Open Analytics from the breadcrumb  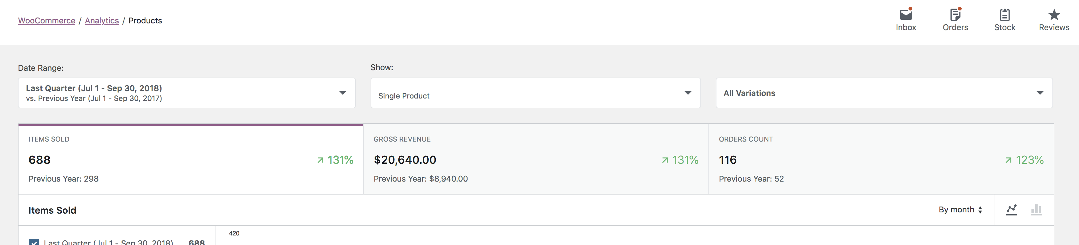point(102,20)
